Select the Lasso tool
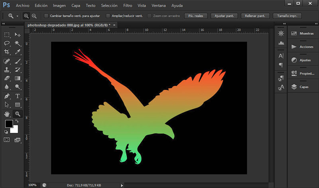Screen dimensions: 319x188 click(x=7, y=44)
